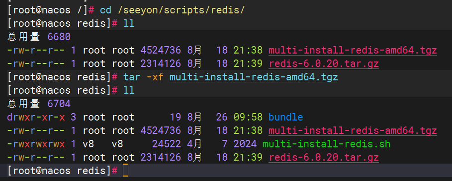452x181 pixels.
Task: Click the orange terminal cursor block
Action: (125, 171)
